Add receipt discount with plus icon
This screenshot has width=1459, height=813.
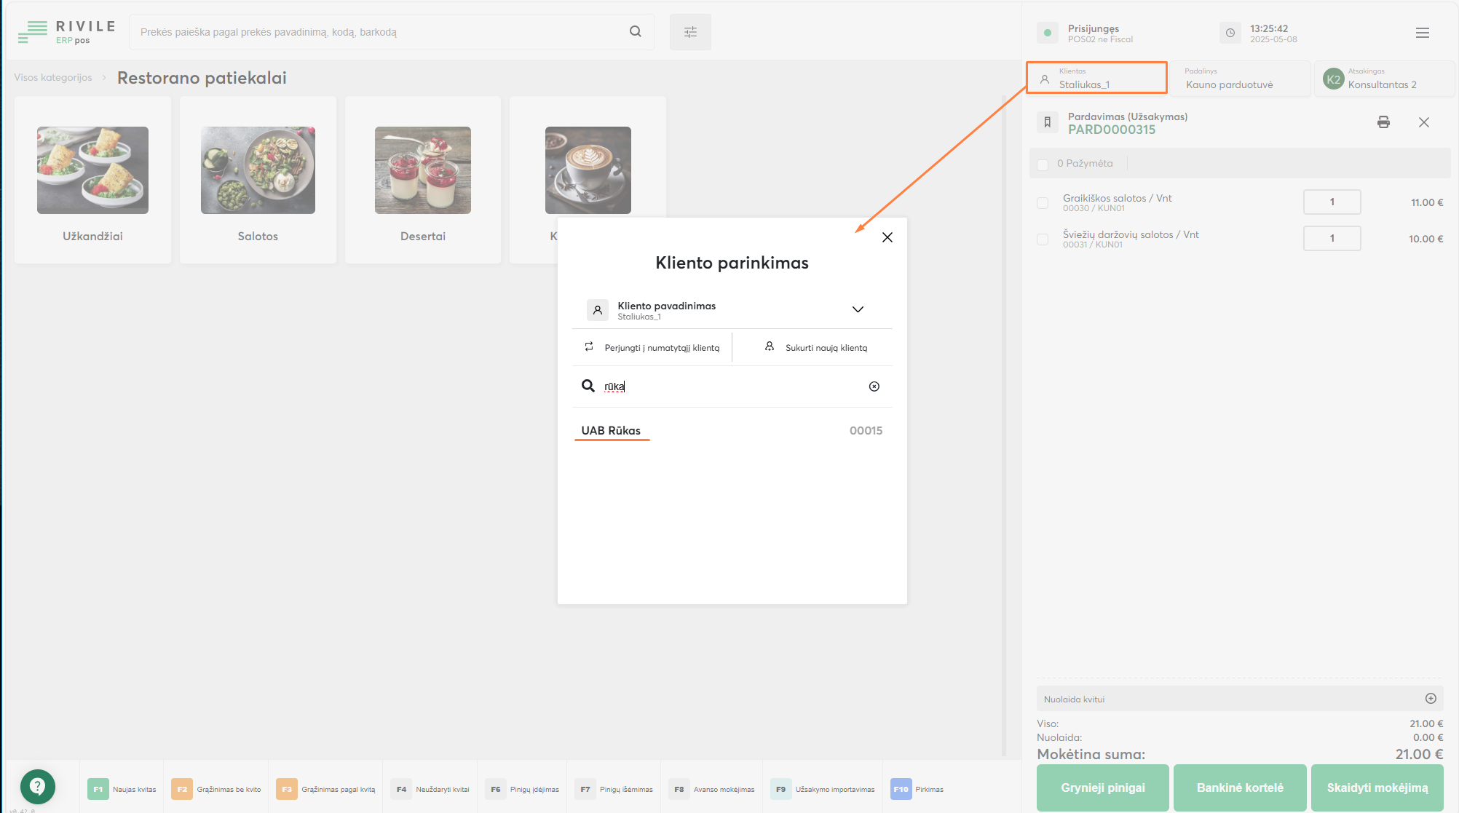[x=1430, y=699]
